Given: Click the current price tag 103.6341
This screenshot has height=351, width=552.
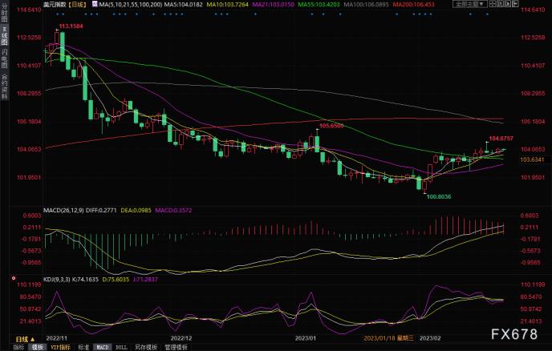Looking at the screenshot, I should tap(532, 159).
